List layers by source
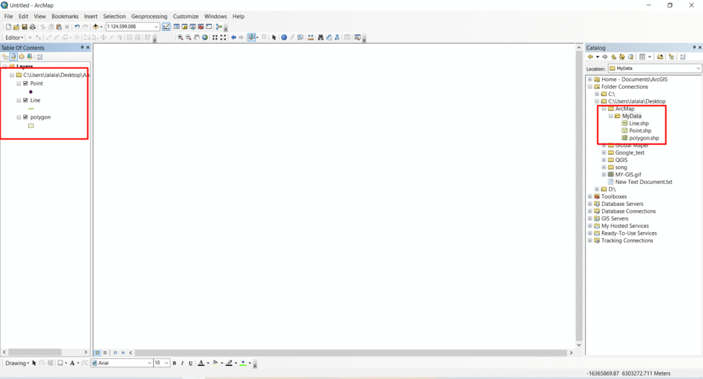The width and height of the screenshot is (703, 379). (x=14, y=57)
